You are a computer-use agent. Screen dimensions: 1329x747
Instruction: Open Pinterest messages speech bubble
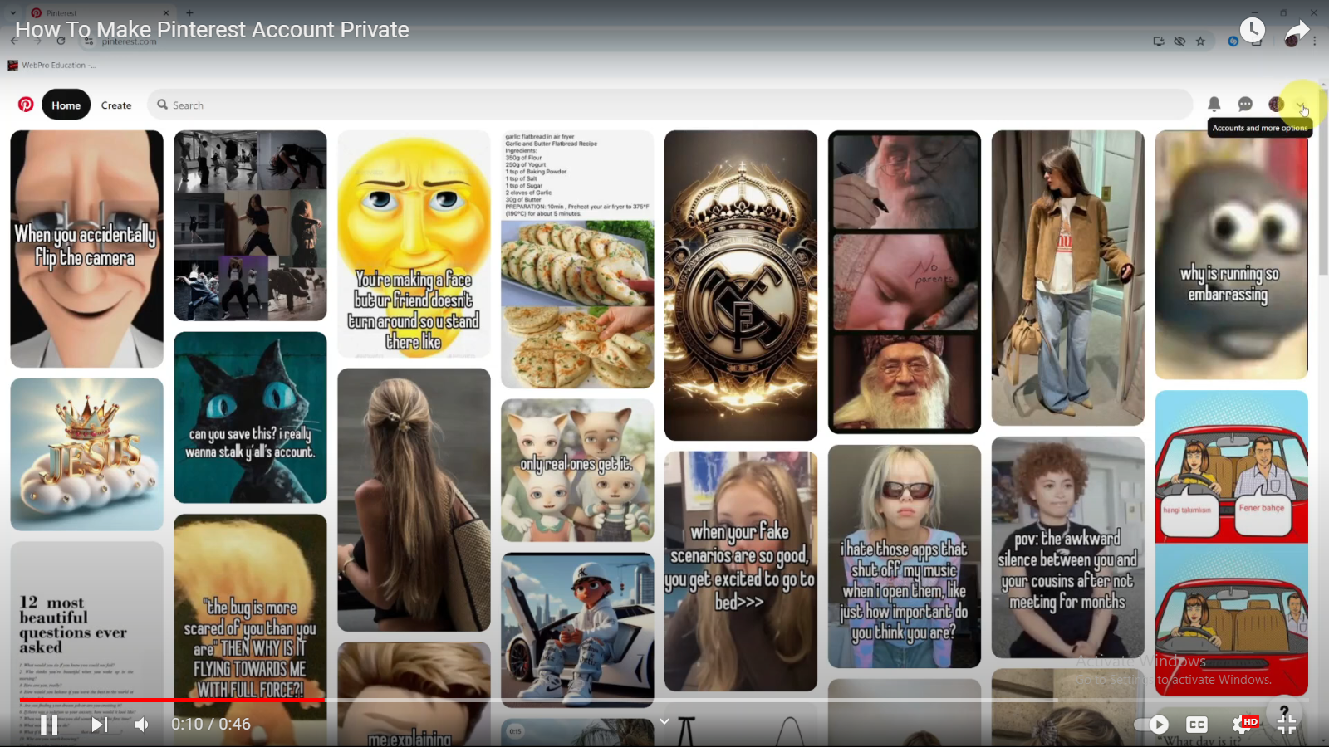pyautogui.click(x=1245, y=104)
